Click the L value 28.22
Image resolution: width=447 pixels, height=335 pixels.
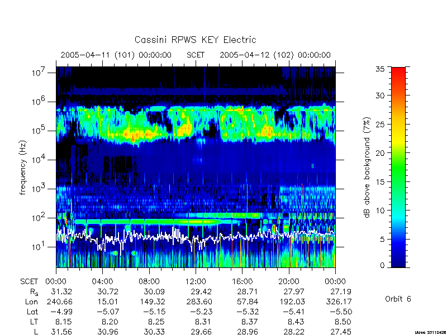coord(294,332)
